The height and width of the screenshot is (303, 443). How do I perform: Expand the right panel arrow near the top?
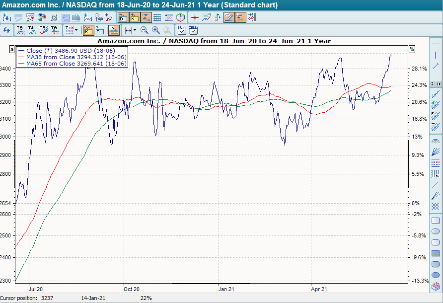tap(439, 84)
